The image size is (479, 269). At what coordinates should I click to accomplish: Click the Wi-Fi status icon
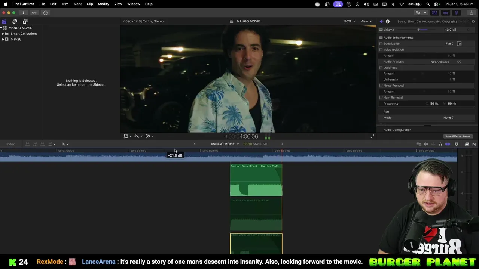tap(402, 4)
